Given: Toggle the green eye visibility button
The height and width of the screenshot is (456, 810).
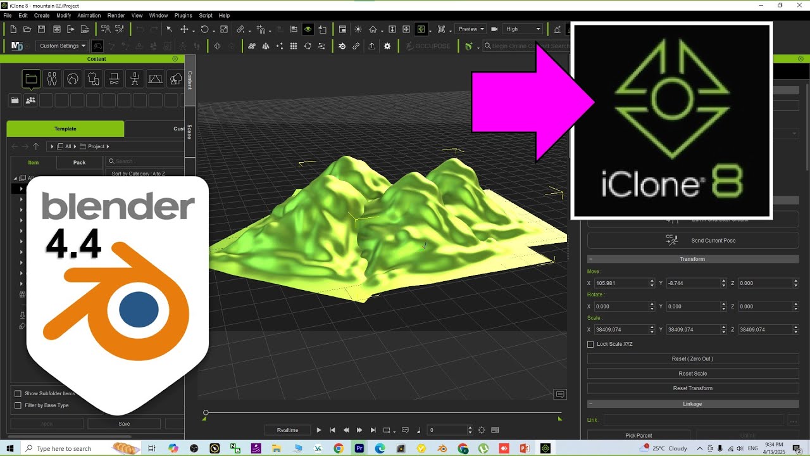Looking at the screenshot, I should [x=308, y=29].
